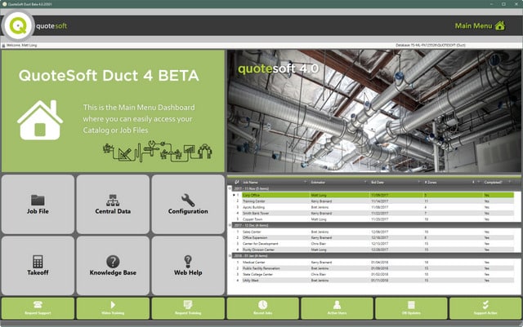This screenshot has height=327, width=523.
Task: Collapse the 2018 - 01 Jan group
Action: (x=230, y=256)
